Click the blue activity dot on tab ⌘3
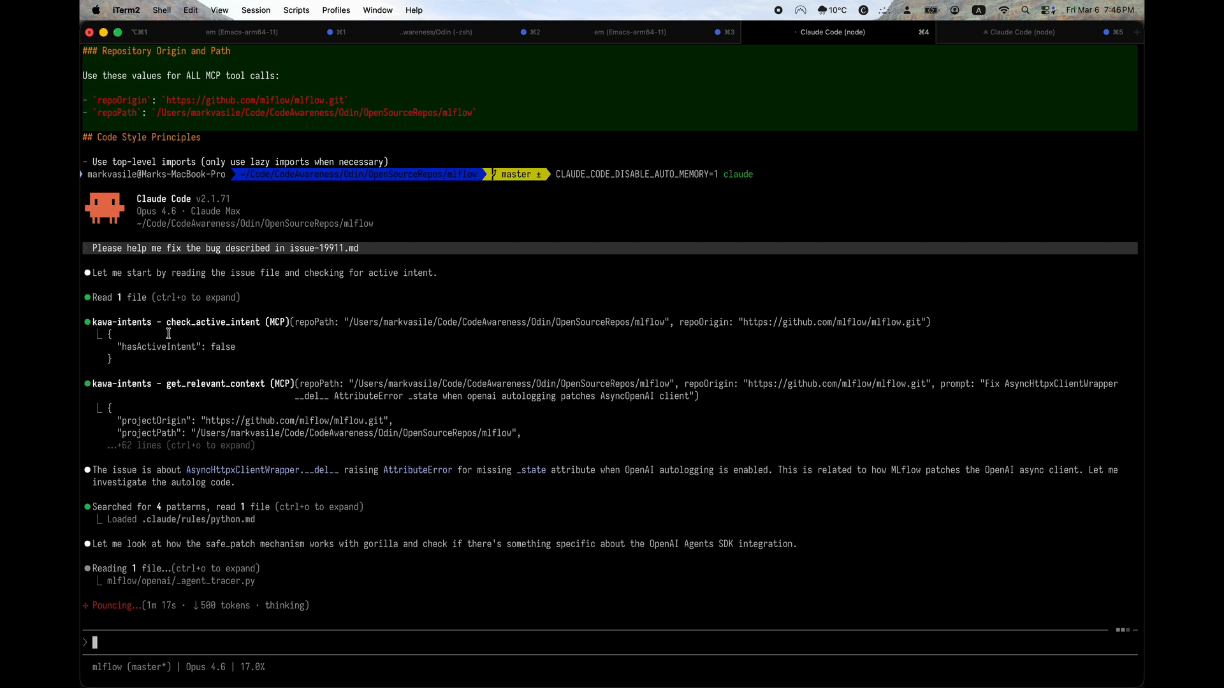The width and height of the screenshot is (1224, 688). click(718, 32)
